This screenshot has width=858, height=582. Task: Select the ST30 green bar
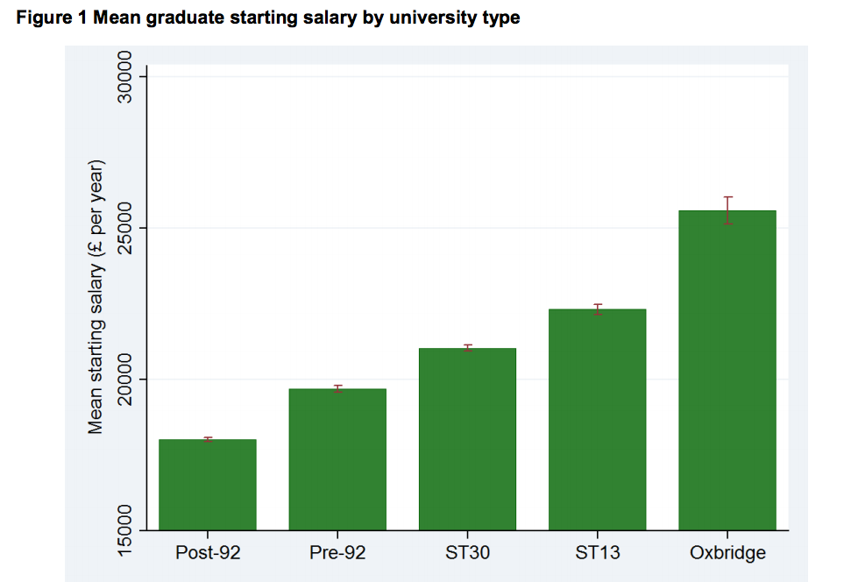(467, 439)
